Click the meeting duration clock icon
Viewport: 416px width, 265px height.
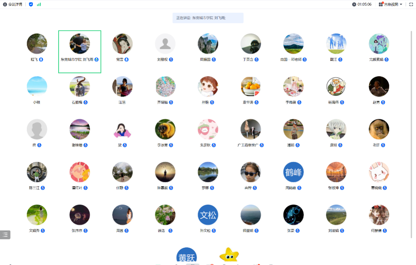click(354, 4)
